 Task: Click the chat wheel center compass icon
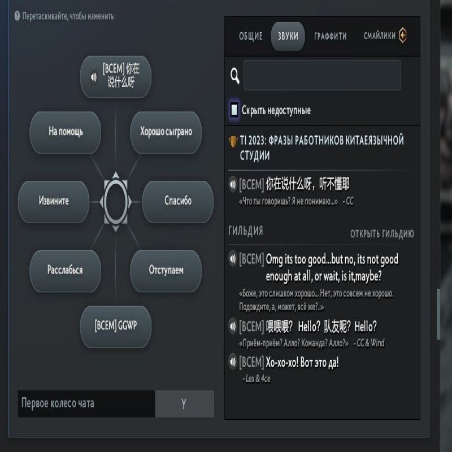click(116, 202)
